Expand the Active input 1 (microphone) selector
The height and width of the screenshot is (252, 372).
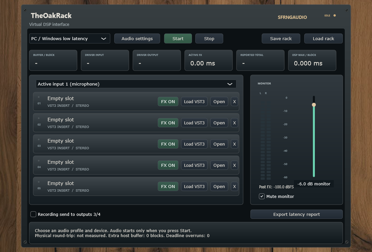[x=136, y=84]
